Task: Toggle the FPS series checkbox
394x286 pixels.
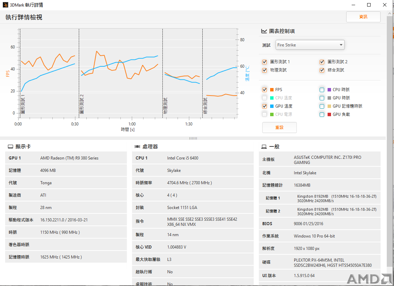Action: click(x=264, y=90)
